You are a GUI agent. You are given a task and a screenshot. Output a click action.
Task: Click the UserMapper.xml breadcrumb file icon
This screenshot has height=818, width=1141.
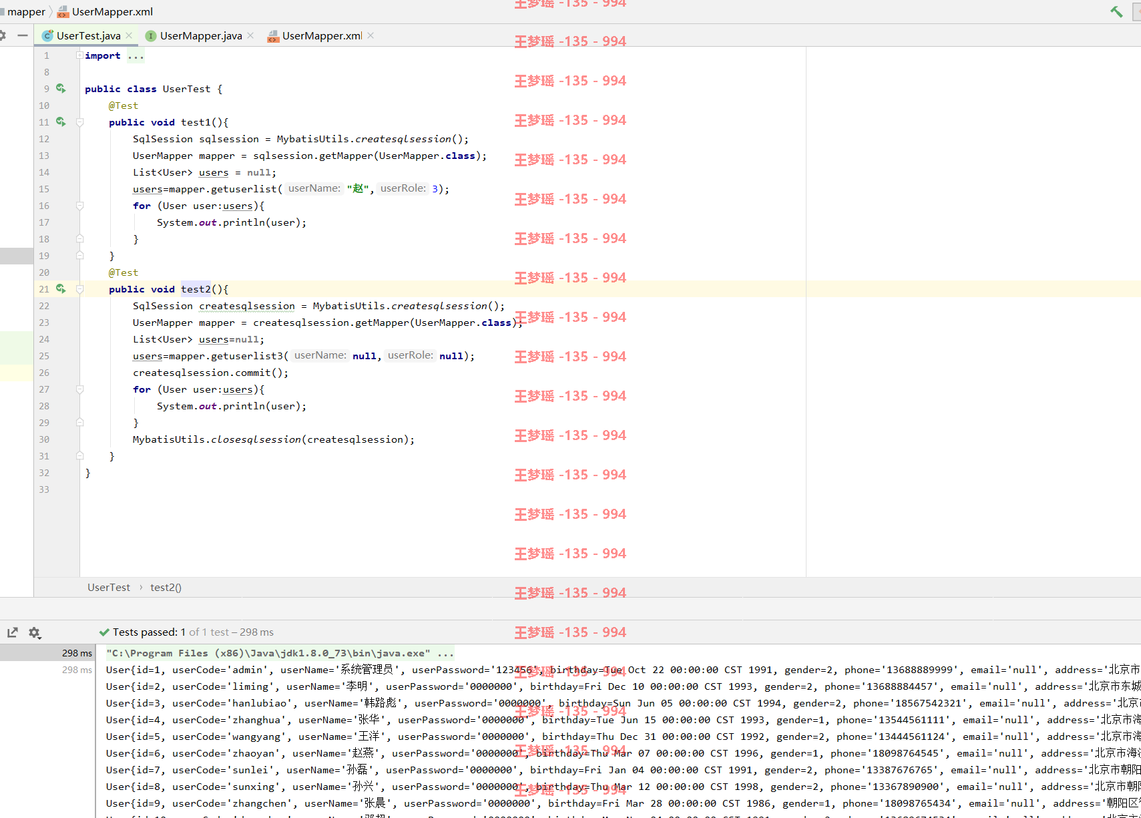(63, 11)
